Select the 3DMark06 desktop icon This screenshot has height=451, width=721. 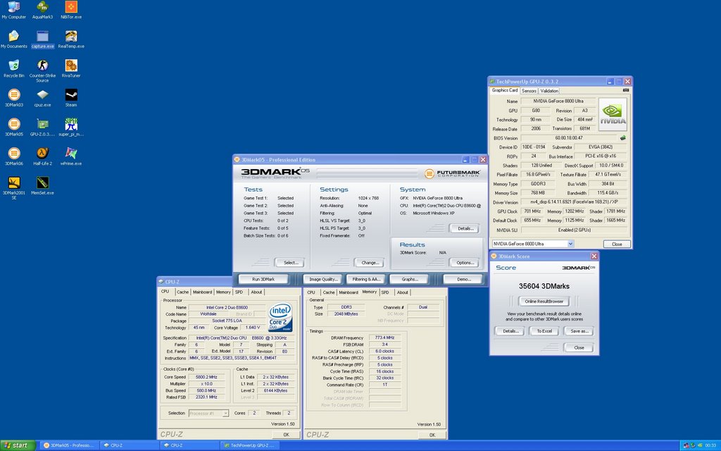(x=14, y=156)
